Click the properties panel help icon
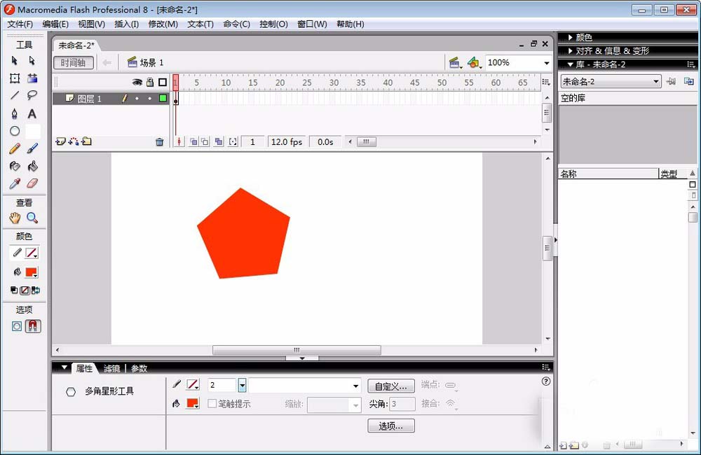 [546, 381]
